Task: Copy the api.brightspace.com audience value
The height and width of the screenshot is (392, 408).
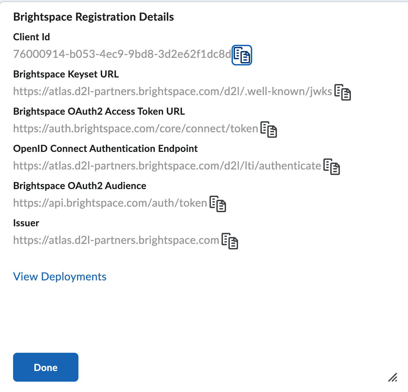Action: 218,204
